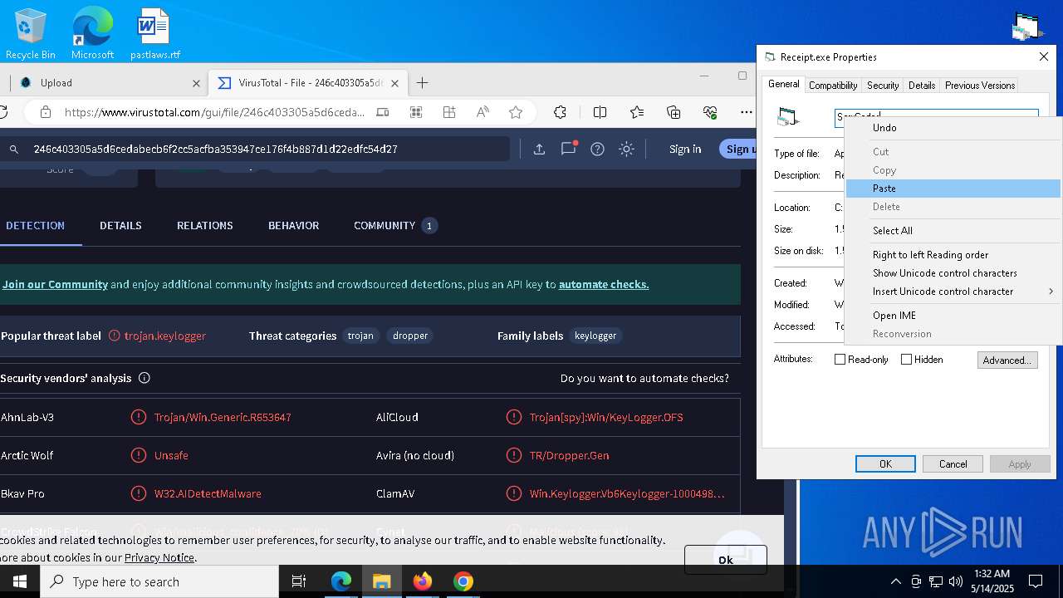
Task: Open the DETAILS tab on VirusTotal
Action: tap(120, 225)
